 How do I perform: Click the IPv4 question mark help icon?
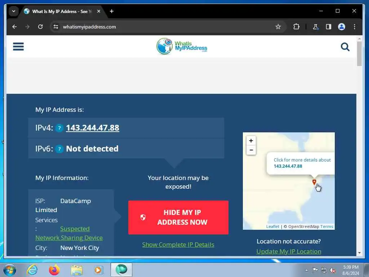59,128
